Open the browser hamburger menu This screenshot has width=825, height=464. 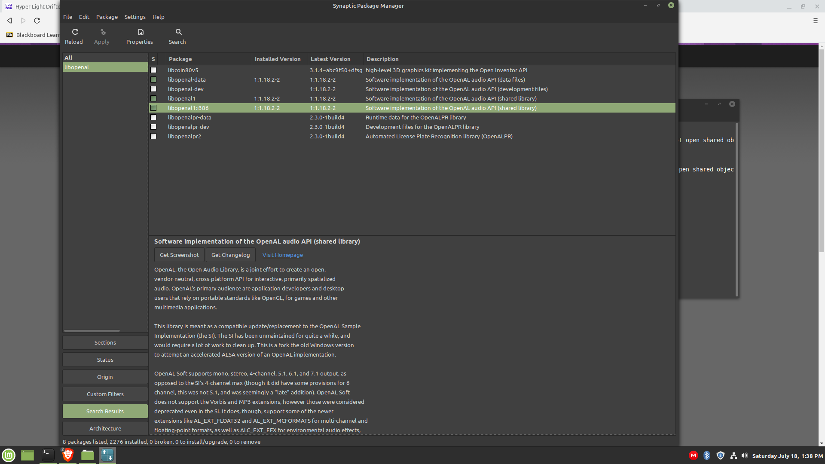816,20
